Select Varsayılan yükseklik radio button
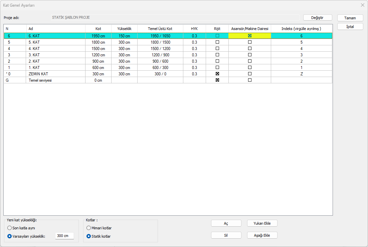Screen dimensions: 368x247 point(10,236)
